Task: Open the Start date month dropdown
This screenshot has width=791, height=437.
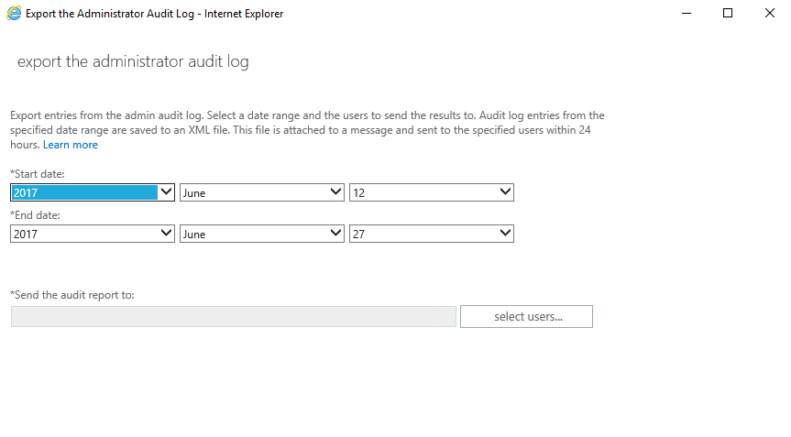Action: [262, 192]
